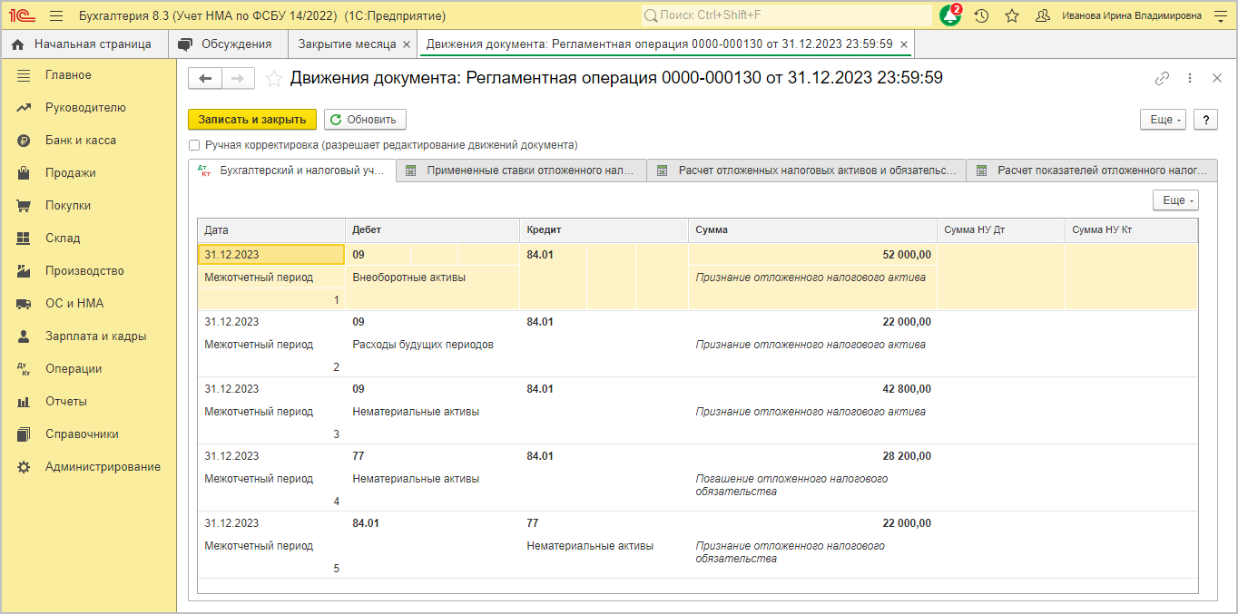Screen dimensions: 1238x614
Task: Open Расчет отложенных налоговых активов tab
Action: [806, 171]
